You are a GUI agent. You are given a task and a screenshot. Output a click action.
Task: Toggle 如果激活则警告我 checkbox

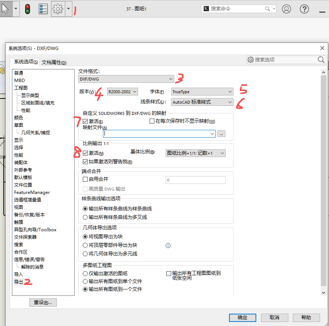[85, 162]
